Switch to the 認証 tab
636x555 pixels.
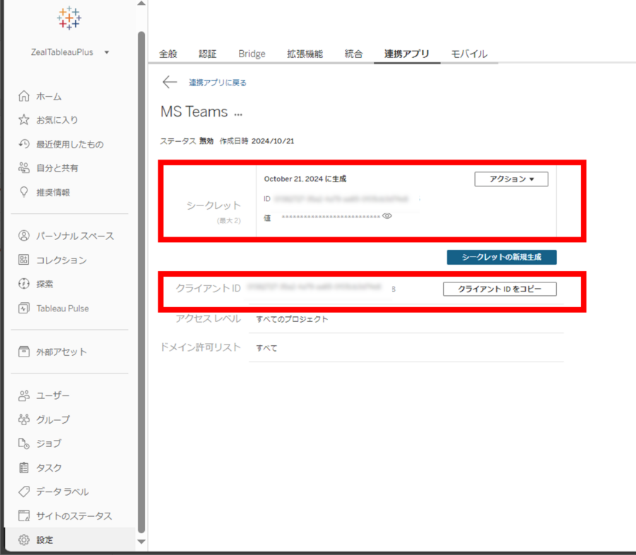point(207,54)
